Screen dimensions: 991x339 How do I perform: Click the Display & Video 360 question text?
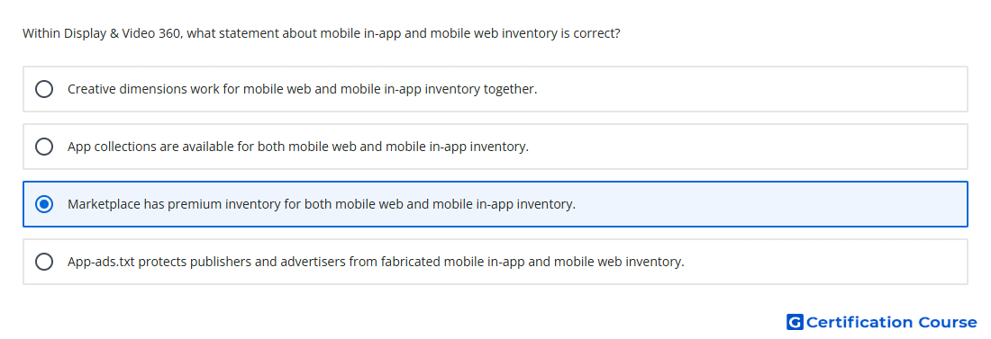pyautogui.click(x=321, y=33)
